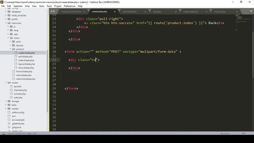This screenshot has width=254, height=143.
Task: Open home.blade.php in the sidebar
Action: click(x=24, y=71)
